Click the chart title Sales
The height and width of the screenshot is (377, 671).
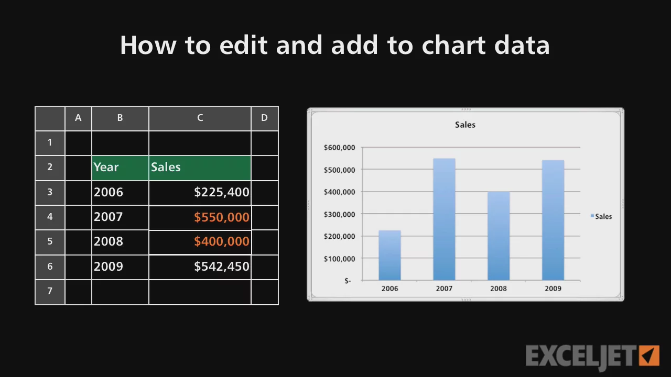(465, 125)
